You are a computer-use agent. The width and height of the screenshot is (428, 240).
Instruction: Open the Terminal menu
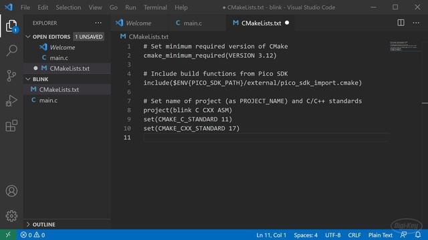pyautogui.click(x=155, y=7)
